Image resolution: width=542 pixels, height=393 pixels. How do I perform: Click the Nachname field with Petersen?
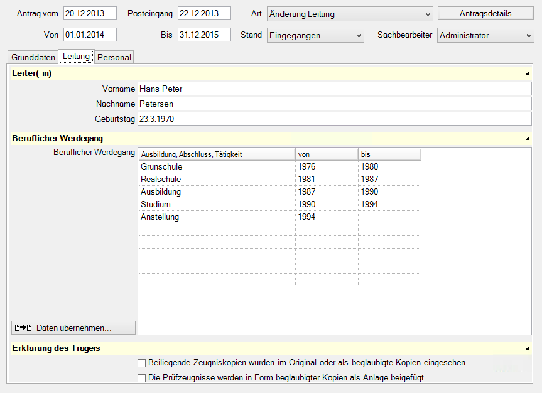click(x=334, y=104)
